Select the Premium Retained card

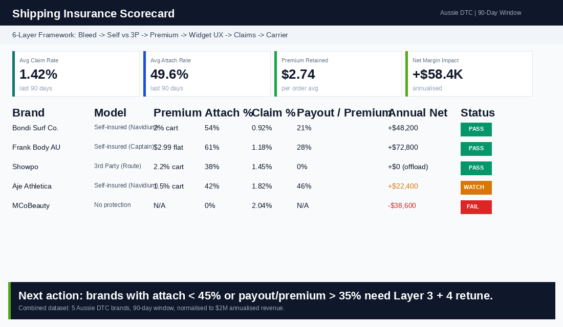[338, 74]
